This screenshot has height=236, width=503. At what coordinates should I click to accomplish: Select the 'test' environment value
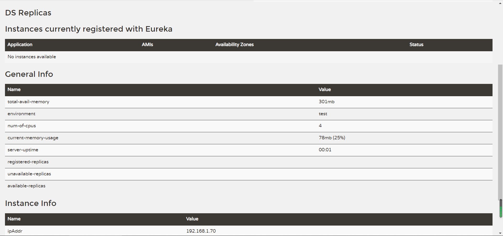pyautogui.click(x=323, y=114)
